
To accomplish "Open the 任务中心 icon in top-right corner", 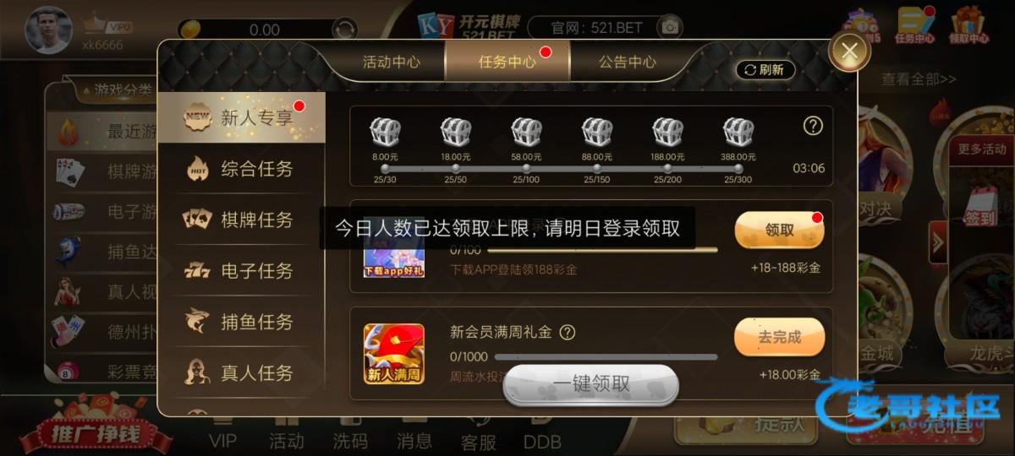I will (x=915, y=25).
